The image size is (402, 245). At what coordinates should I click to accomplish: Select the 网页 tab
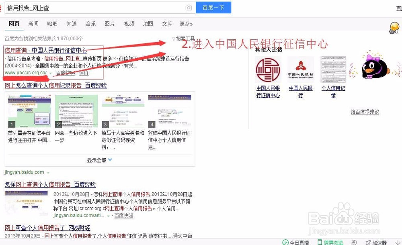[14, 24]
